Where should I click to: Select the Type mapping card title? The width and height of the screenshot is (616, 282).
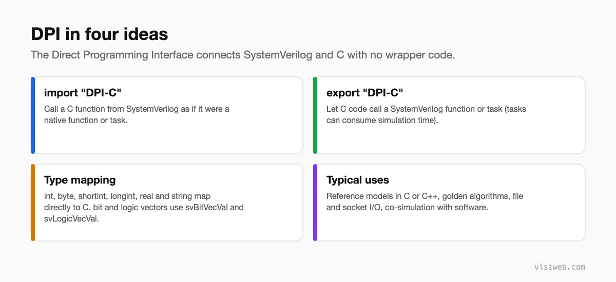(80, 180)
